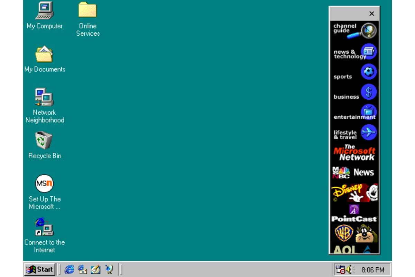The width and height of the screenshot is (415, 277).
Task: Launch Internet Explorer from Quick Launch
Action: [x=69, y=269]
